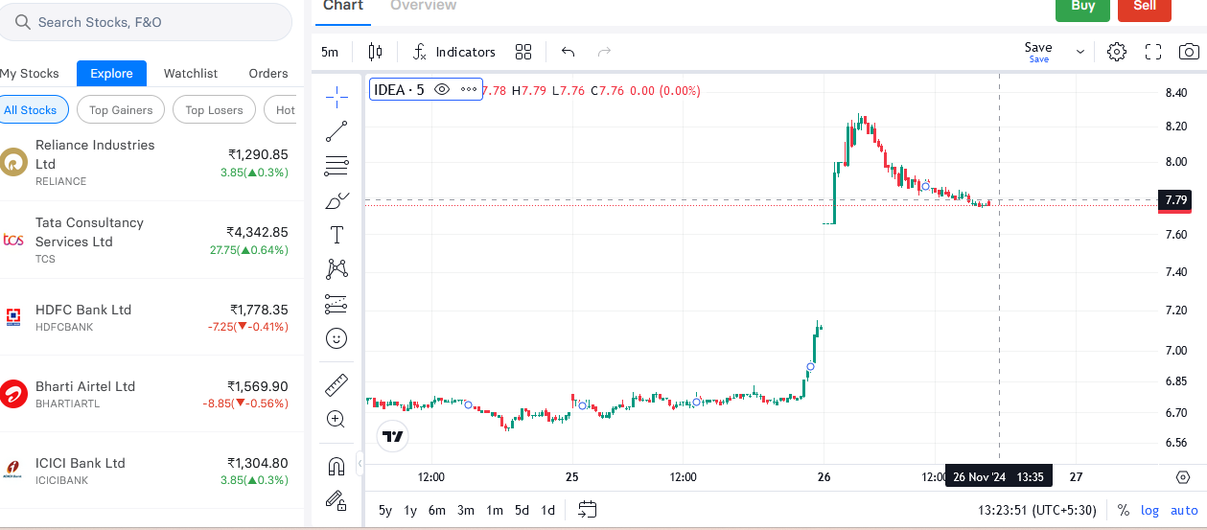Open the Orders tab
Viewport: 1207px width, 530px height.
268,73
